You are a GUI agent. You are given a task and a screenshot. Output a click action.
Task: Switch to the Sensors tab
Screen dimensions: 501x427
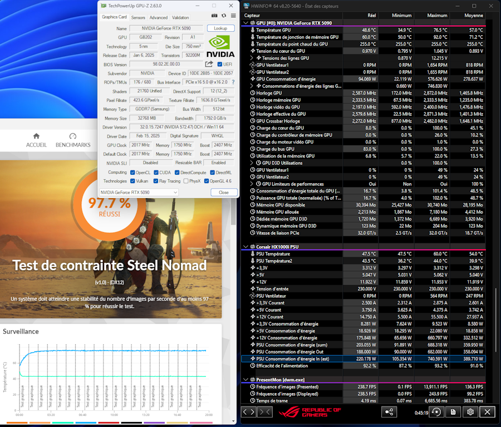(x=138, y=17)
